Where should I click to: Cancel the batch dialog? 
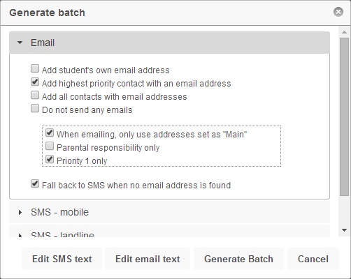point(313,259)
